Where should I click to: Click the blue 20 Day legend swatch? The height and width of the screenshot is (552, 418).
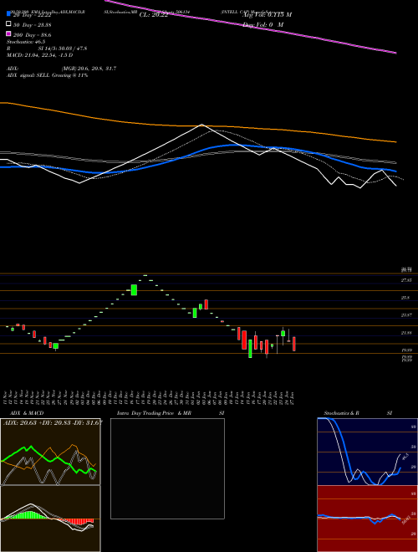tap(8, 14)
